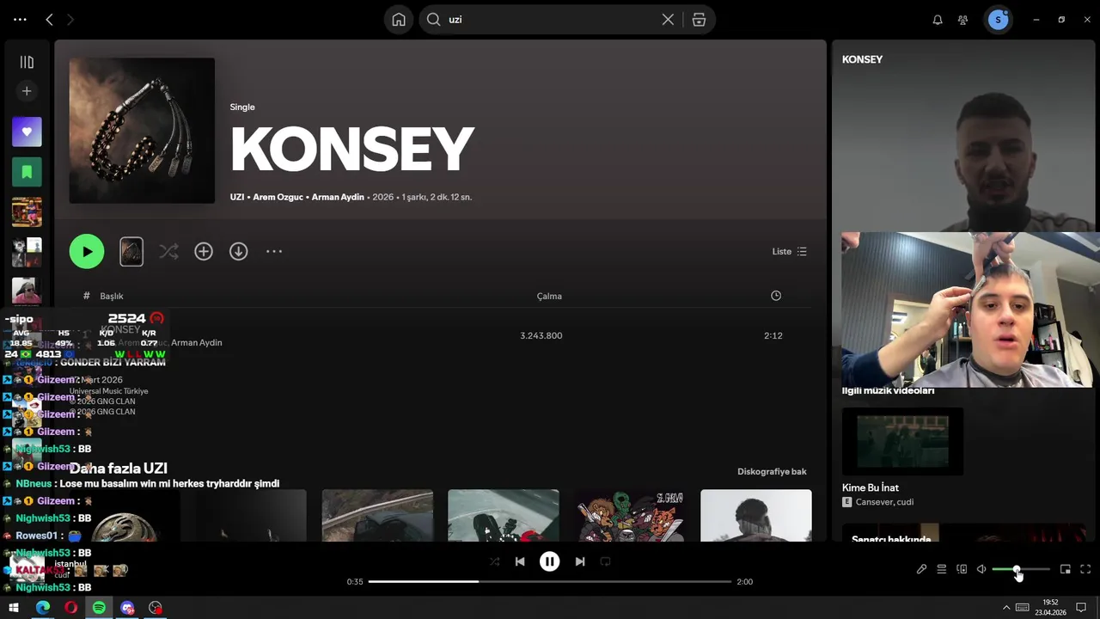Open Windows notification center
Screen dimensions: 1100x619
tap(1081, 608)
